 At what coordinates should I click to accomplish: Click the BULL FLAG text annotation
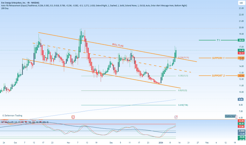[118, 45]
